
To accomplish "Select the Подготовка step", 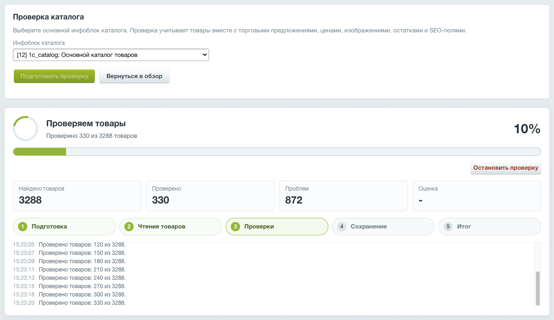I will [64, 227].
